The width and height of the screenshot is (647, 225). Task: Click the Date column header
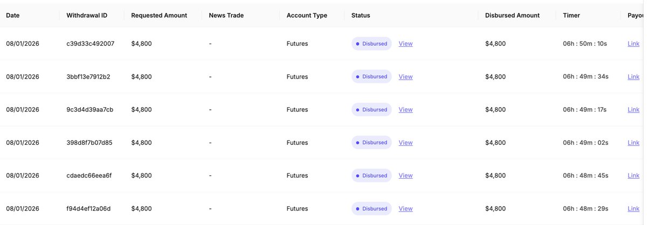tap(13, 16)
